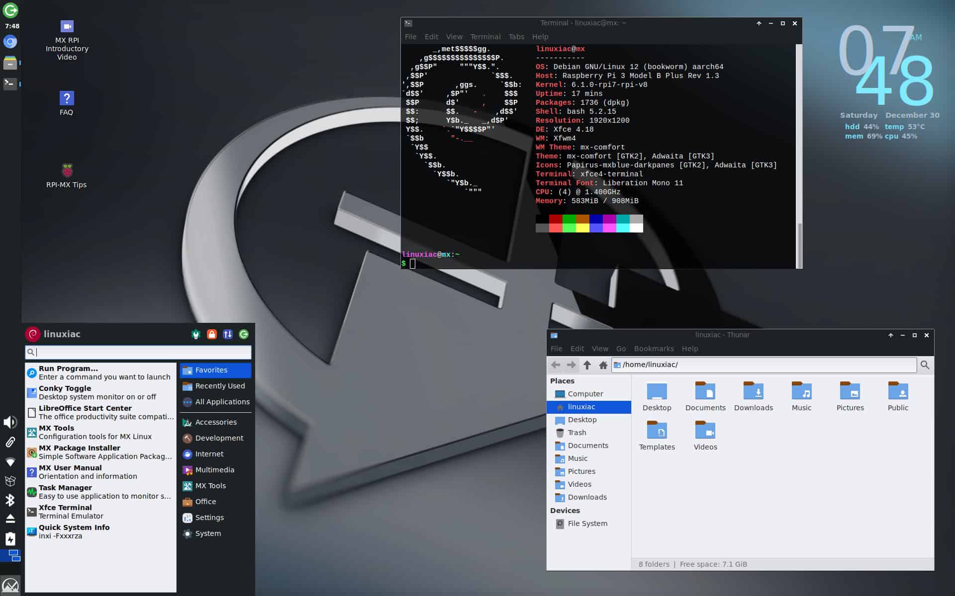955x596 pixels.
Task: Open the Terminal's Tabs menu
Action: (x=516, y=37)
